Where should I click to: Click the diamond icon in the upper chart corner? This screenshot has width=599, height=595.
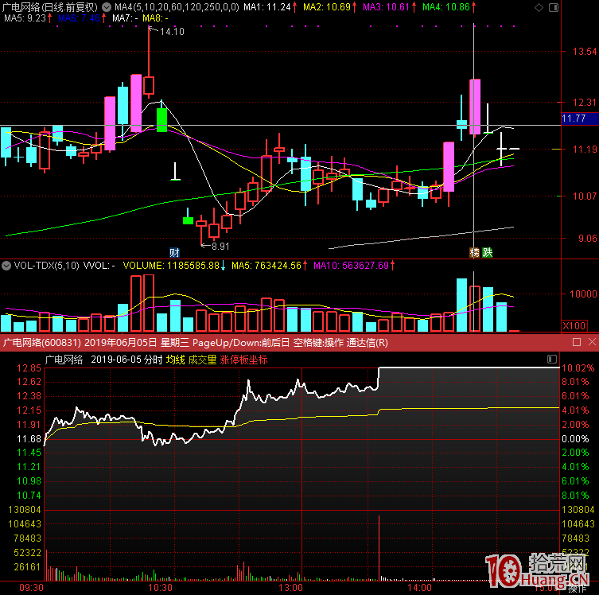pyautogui.click(x=539, y=7)
